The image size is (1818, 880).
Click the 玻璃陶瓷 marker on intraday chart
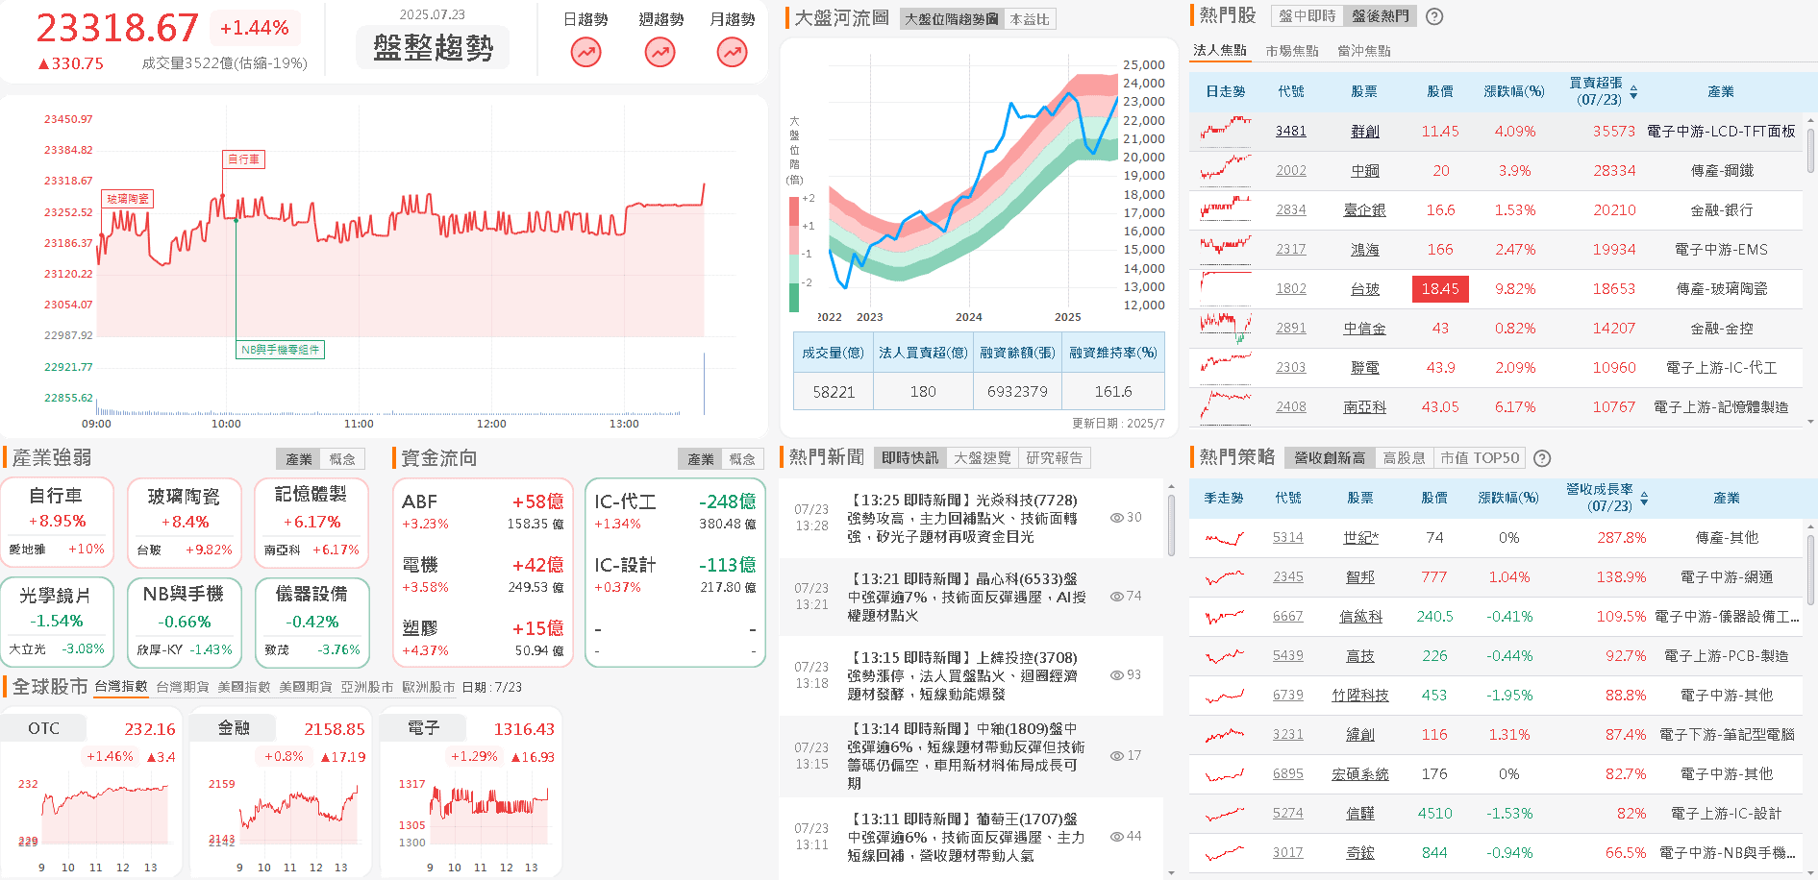[127, 199]
